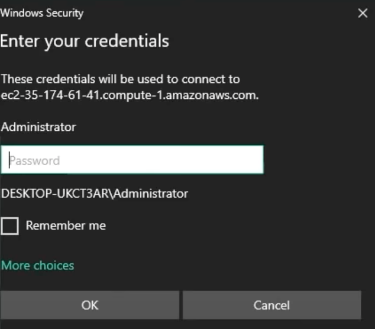The image size is (375, 329).
Task: Click the Windows Security title text
Action: 42,13
